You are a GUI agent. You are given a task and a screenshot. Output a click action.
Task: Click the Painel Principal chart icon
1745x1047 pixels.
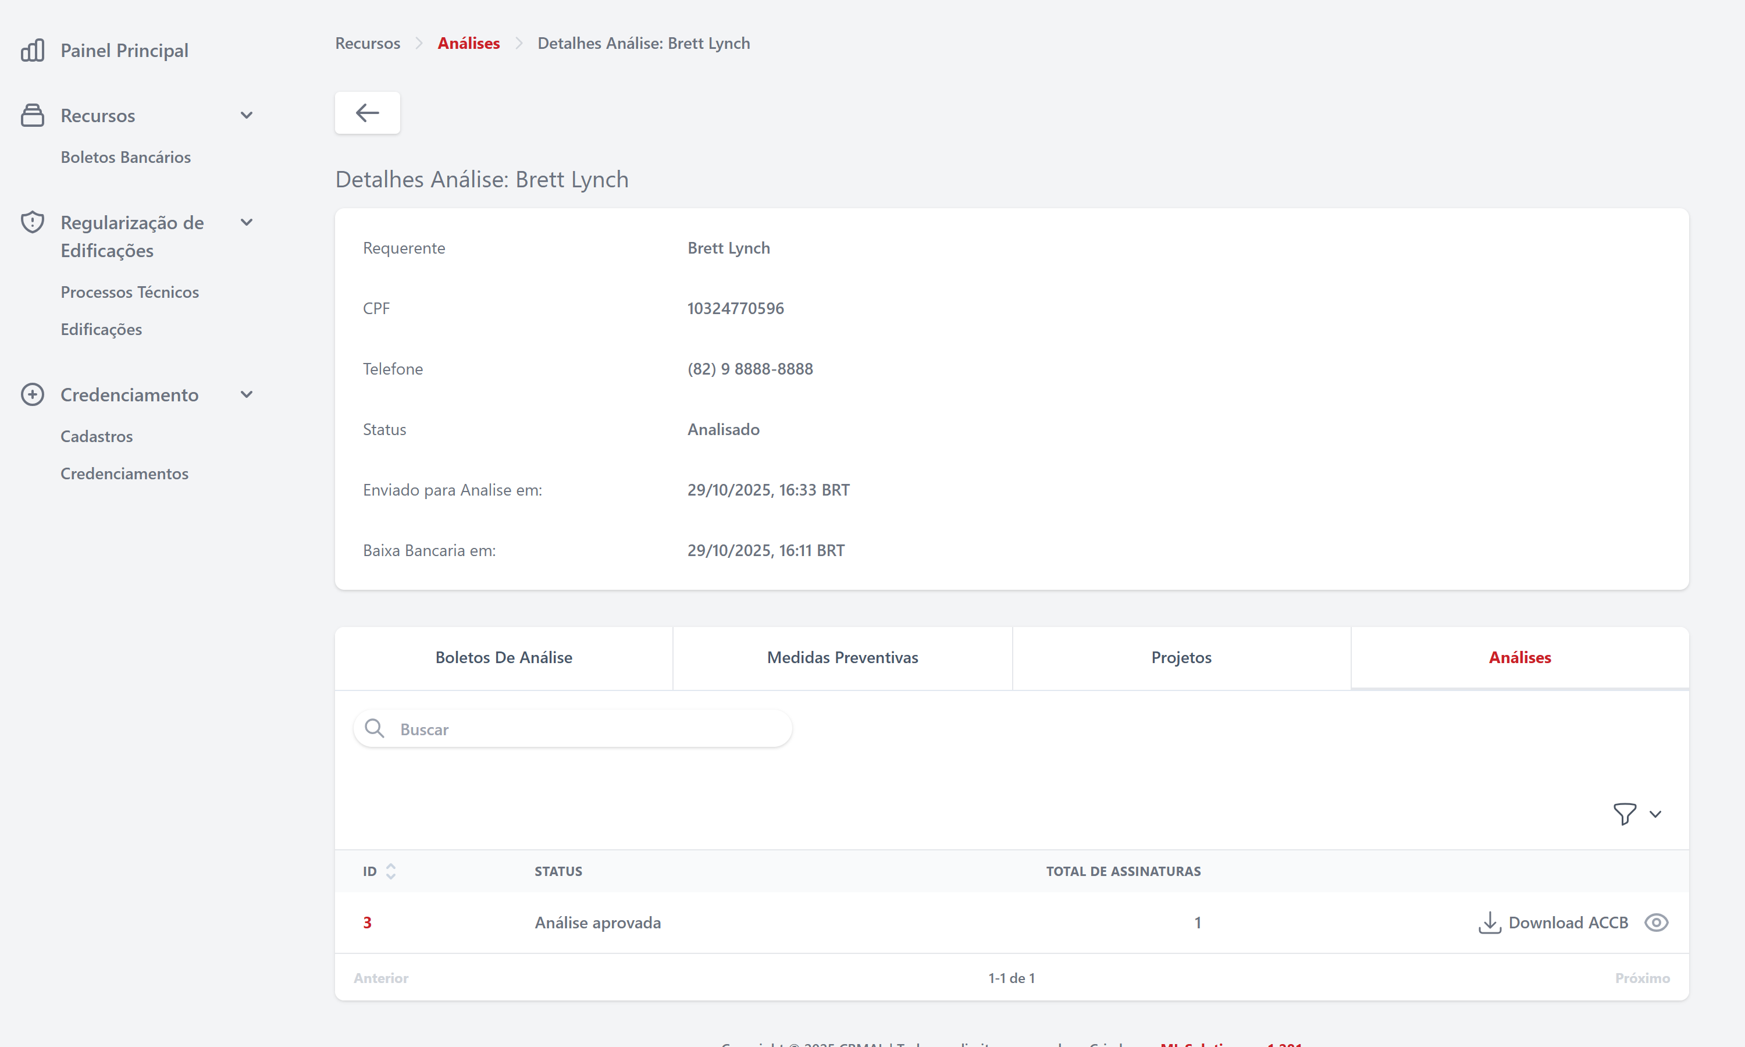click(x=33, y=50)
